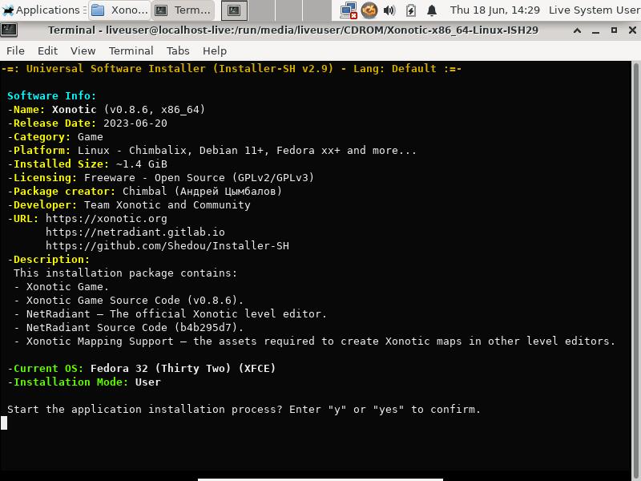The image size is (641, 481).
Task: Open the terminal window menu icon
Action: pyautogui.click(x=9, y=30)
